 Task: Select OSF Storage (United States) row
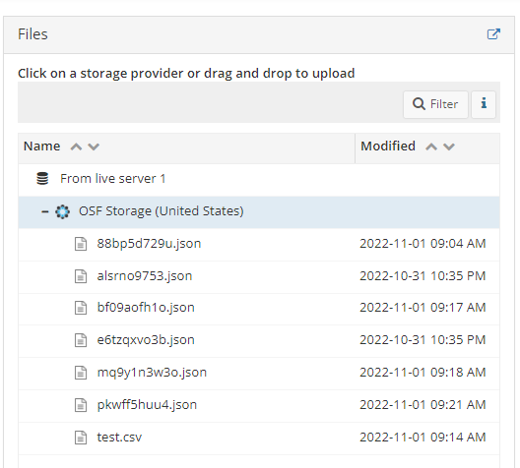259,211
